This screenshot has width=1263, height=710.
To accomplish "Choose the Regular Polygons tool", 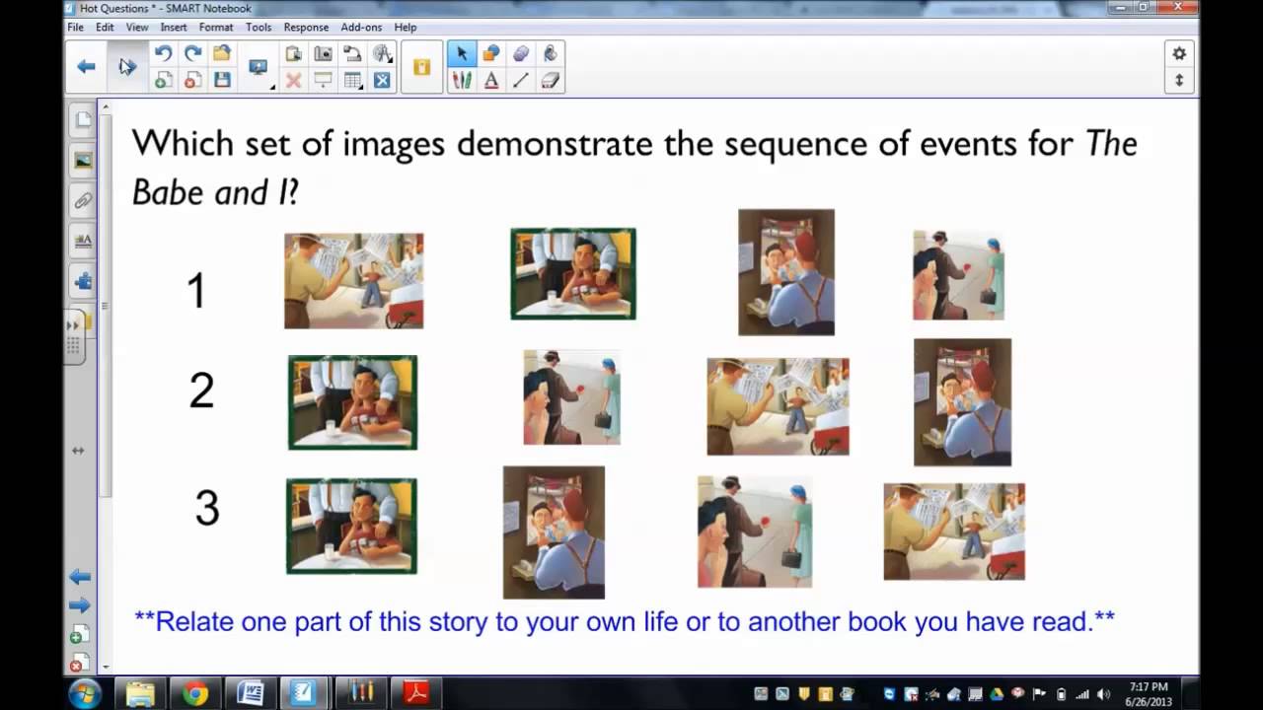I will tap(521, 54).
